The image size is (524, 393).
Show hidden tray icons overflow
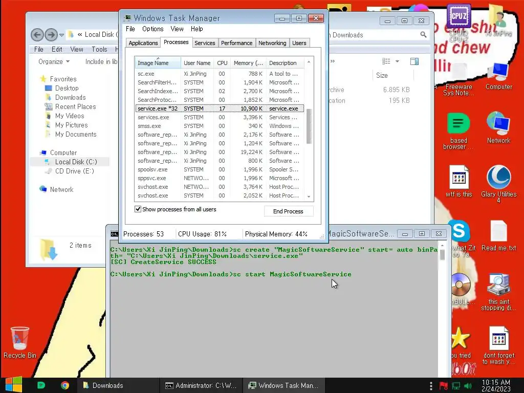coord(431,386)
